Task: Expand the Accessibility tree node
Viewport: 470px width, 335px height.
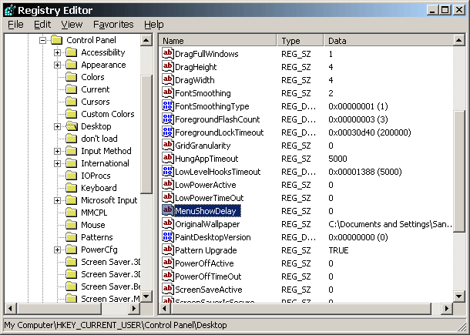Action: 57,52
